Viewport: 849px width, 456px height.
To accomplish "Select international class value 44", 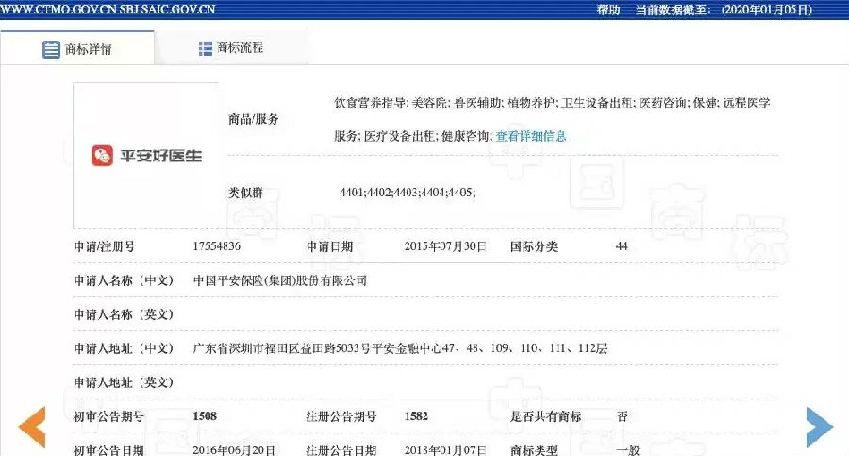I will pos(622,246).
